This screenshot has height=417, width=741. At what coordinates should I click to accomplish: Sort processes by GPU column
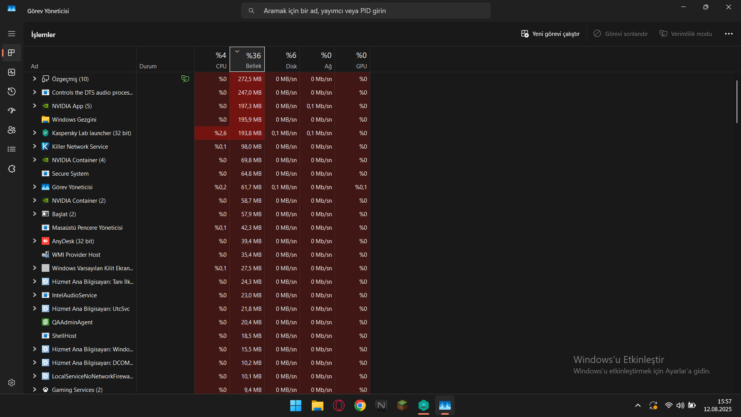352,59
